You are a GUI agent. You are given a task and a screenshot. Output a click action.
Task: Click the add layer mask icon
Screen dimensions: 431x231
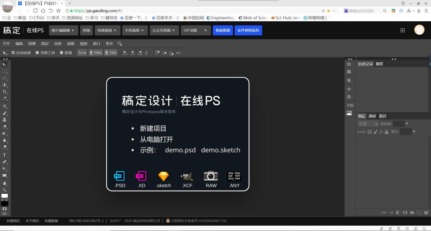405,212
